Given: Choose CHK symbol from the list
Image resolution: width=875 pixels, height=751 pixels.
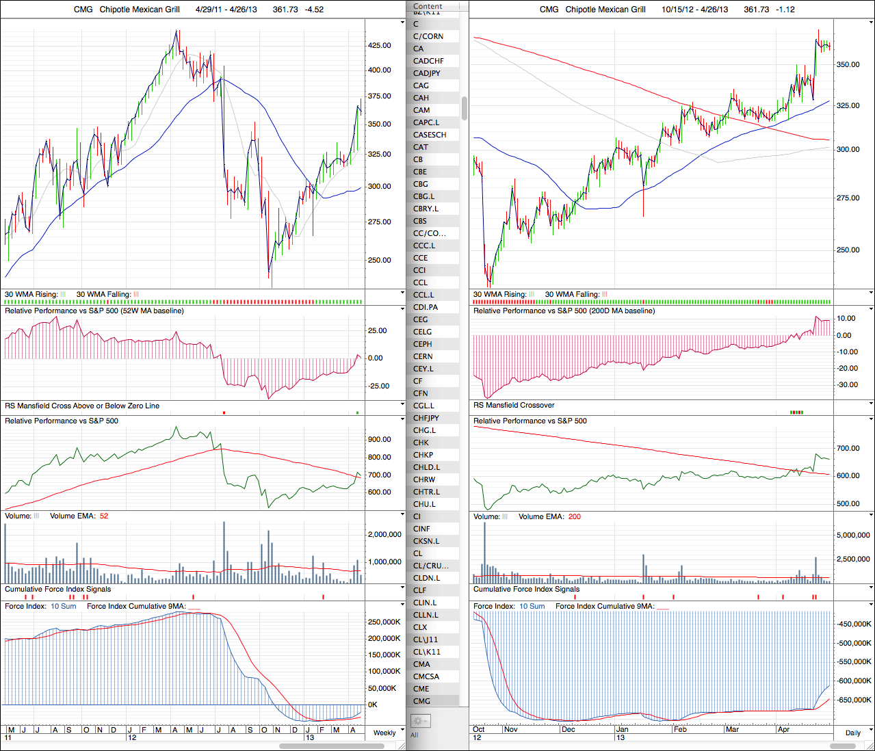Looking at the screenshot, I should click(421, 443).
